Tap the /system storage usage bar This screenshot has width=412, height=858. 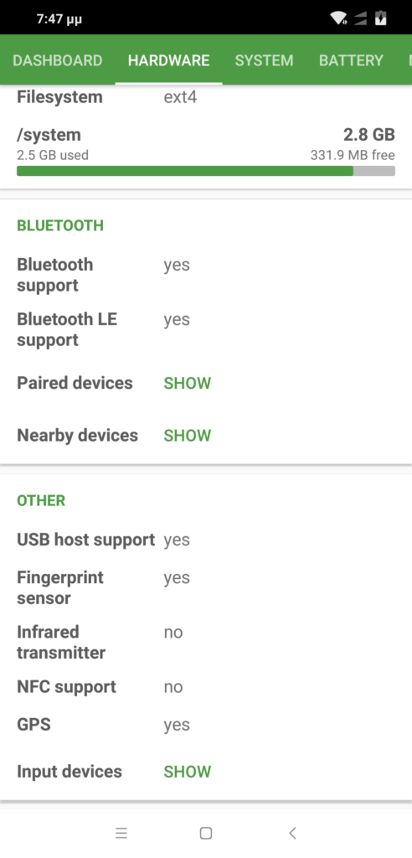point(206,171)
